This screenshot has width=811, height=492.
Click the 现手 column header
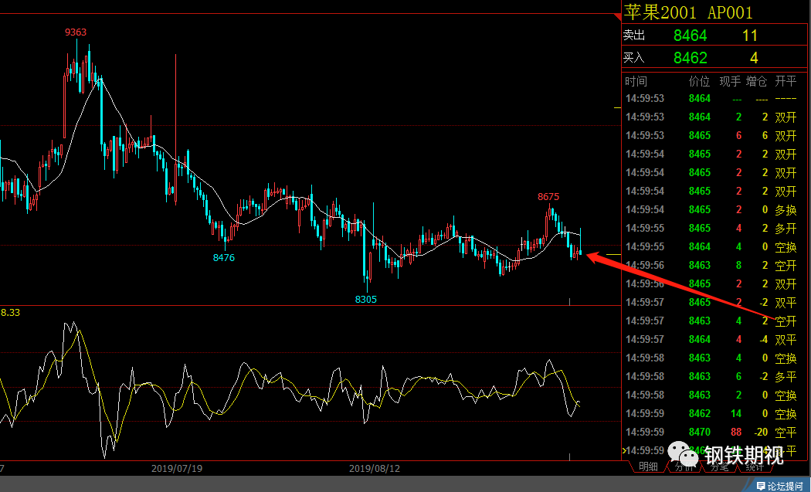point(730,81)
